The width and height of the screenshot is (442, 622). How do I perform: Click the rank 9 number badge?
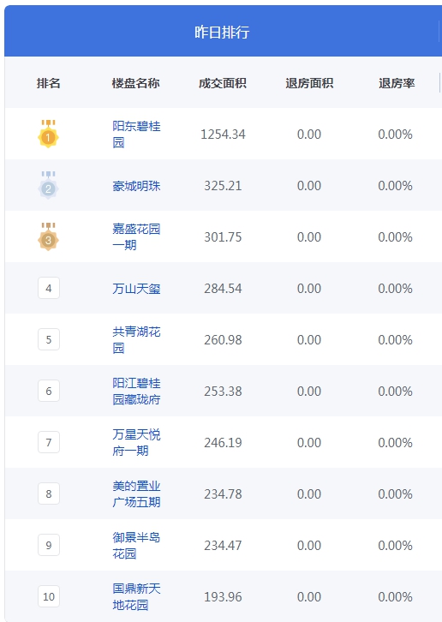(x=49, y=545)
